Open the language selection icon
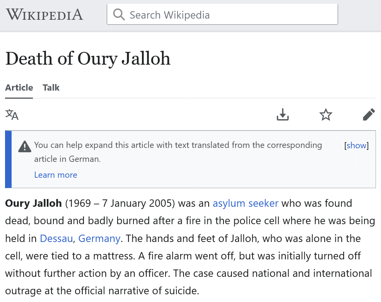Viewport: 381px width, 302px height. pos(12,115)
